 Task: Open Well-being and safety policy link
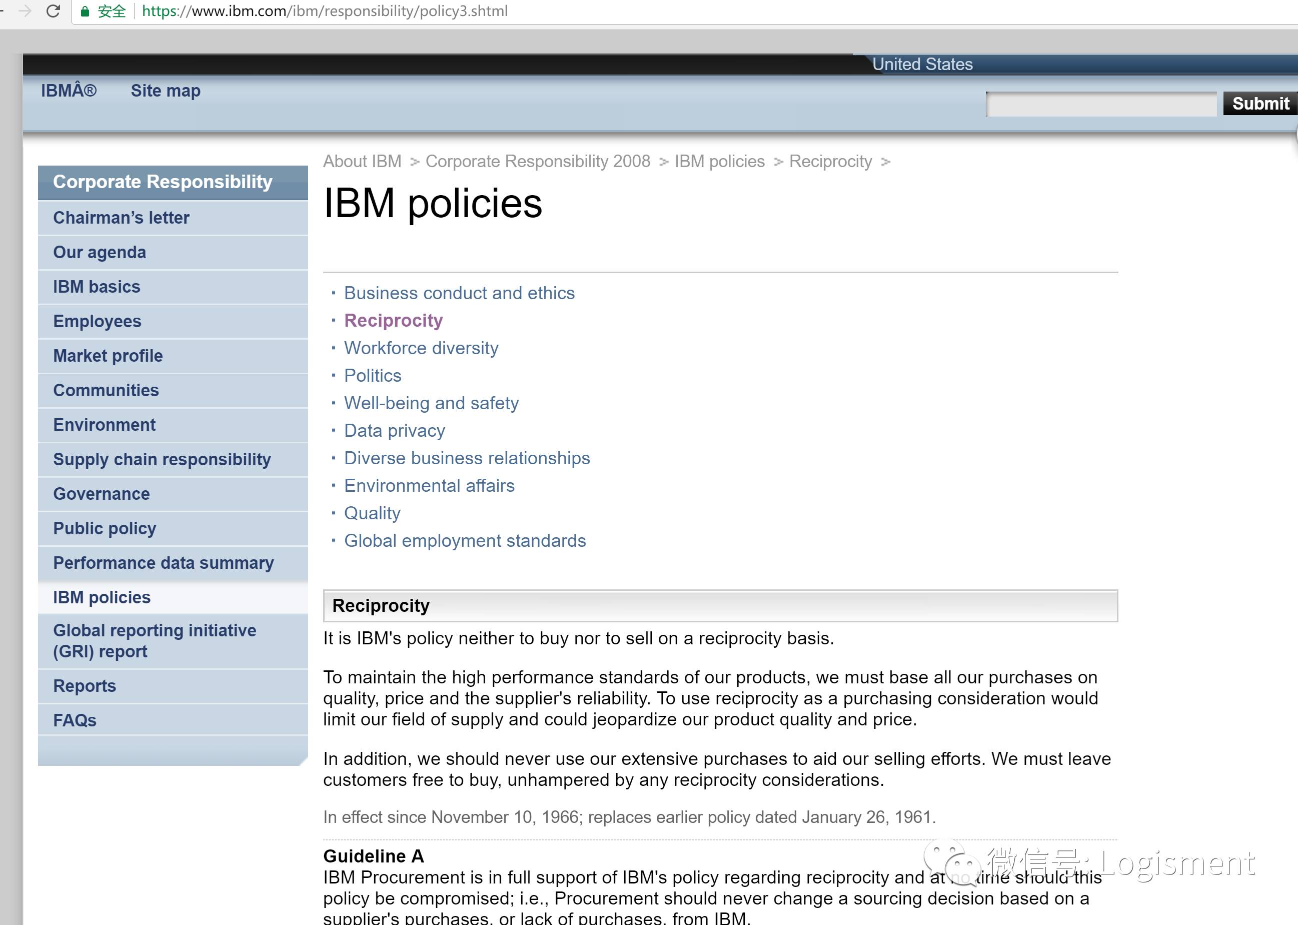pyautogui.click(x=431, y=403)
